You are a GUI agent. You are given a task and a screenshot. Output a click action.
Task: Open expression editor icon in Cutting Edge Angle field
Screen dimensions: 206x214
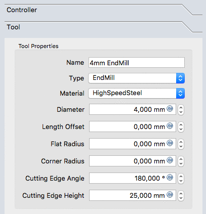pos(170,178)
